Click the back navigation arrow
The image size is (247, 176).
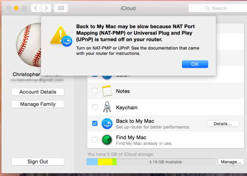tap(36, 8)
